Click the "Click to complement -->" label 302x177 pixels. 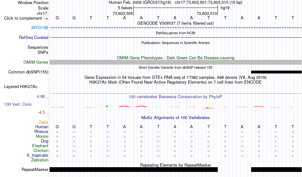click(x=26, y=18)
